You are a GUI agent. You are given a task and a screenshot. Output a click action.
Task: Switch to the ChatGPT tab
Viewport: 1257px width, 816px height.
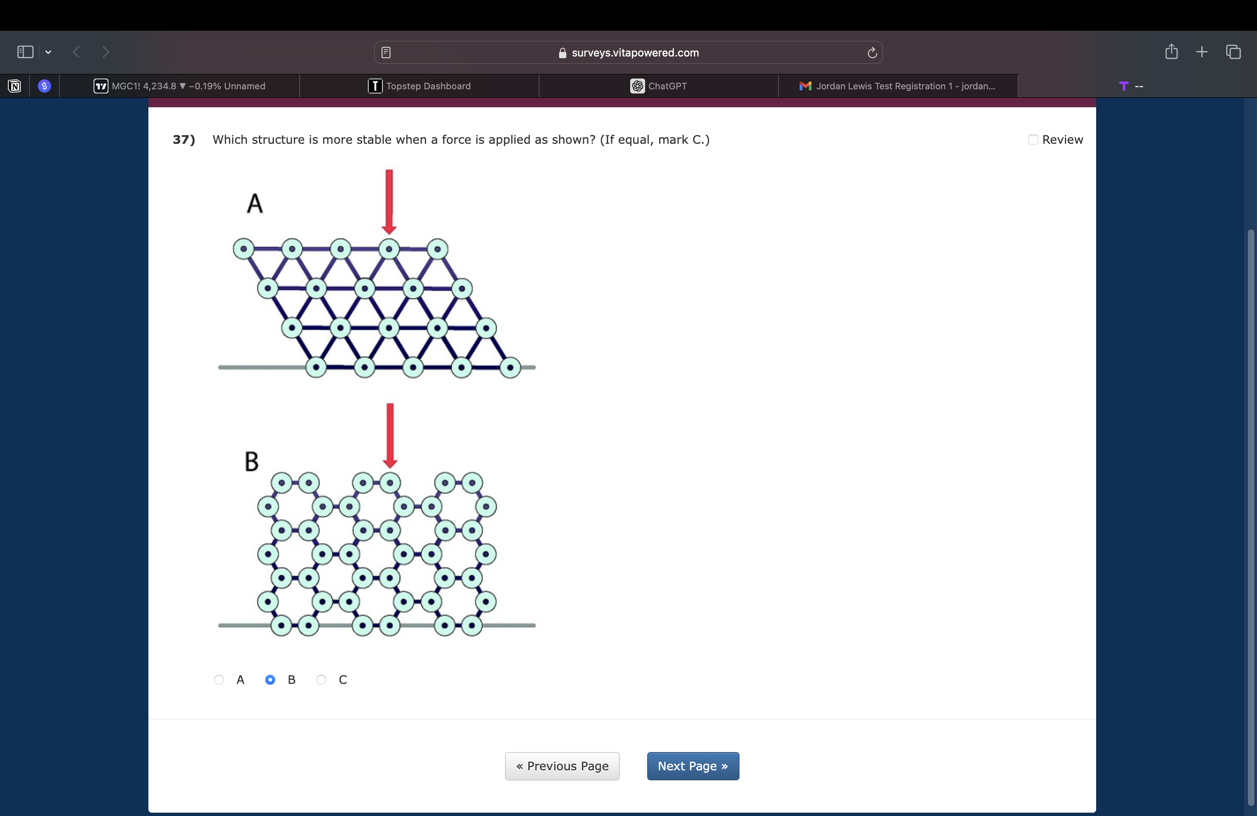[658, 86]
